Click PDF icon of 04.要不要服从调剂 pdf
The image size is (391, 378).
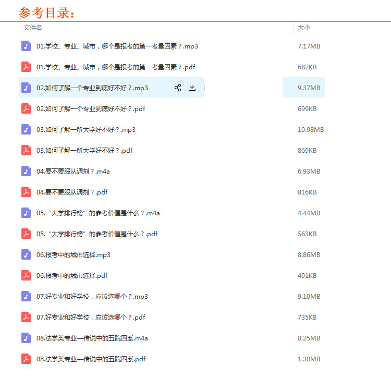[x=26, y=192]
